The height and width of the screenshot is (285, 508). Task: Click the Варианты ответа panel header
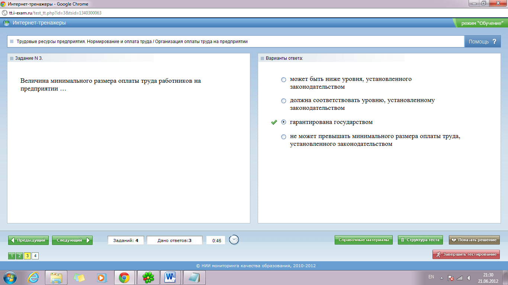point(284,58)
